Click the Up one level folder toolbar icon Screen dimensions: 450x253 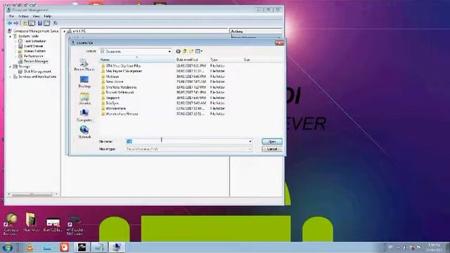pos(25,23)
